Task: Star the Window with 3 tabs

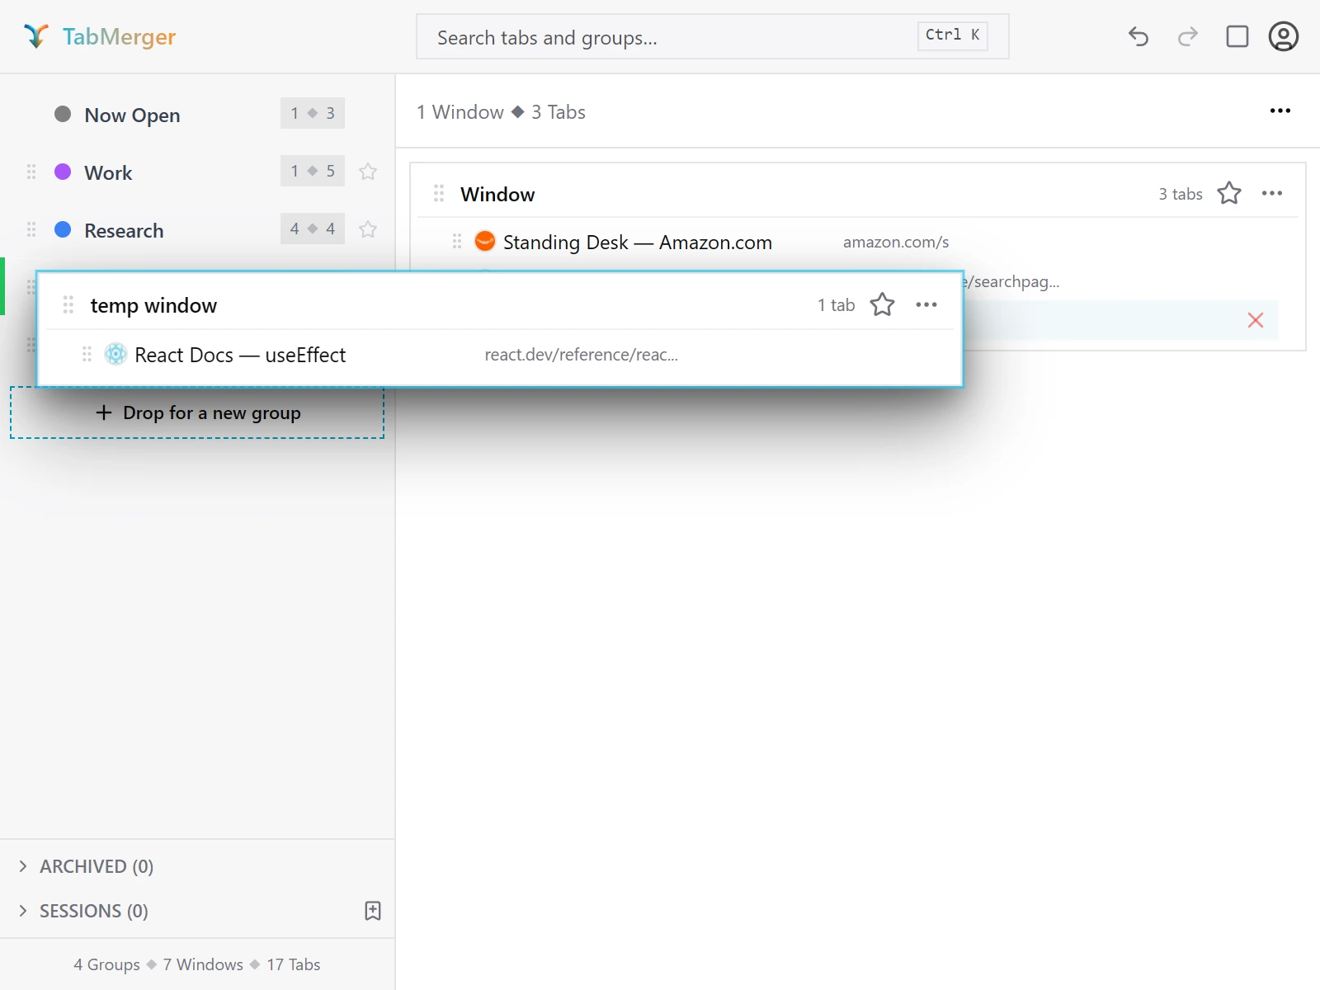Action: pyautogui.click(x=1229, y=193)
